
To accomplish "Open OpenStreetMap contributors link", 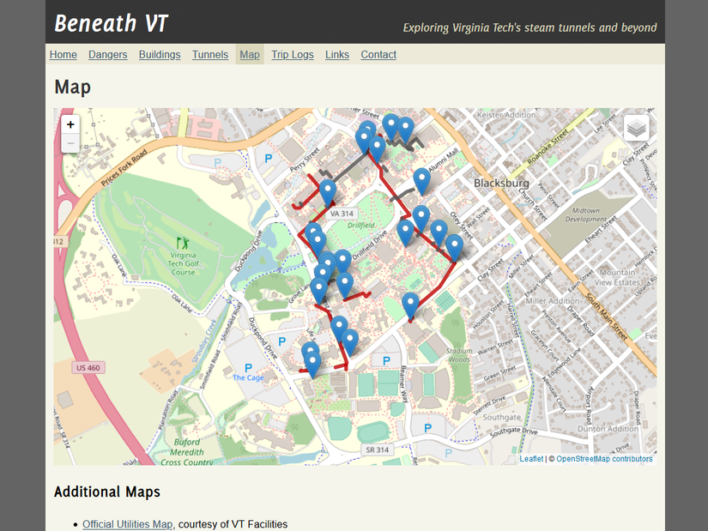I will coord(604,459).
